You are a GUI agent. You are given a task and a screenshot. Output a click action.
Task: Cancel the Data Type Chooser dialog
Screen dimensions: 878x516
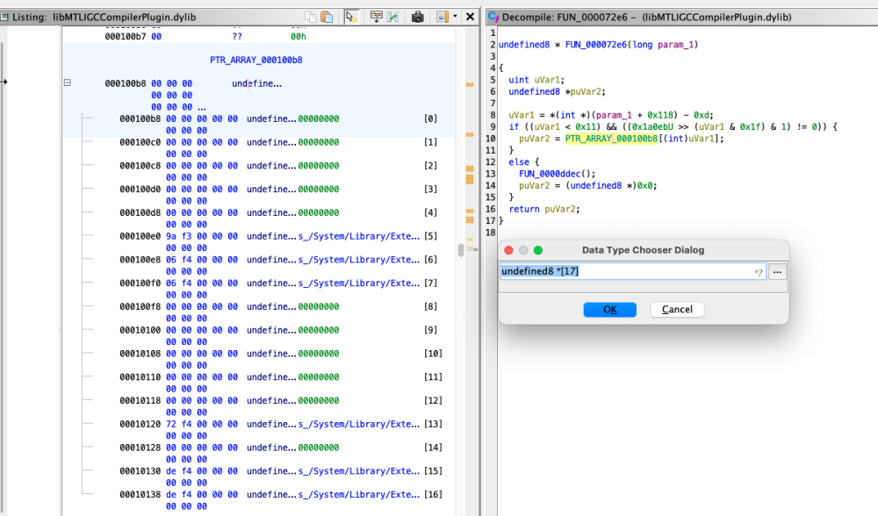point(677,310)
